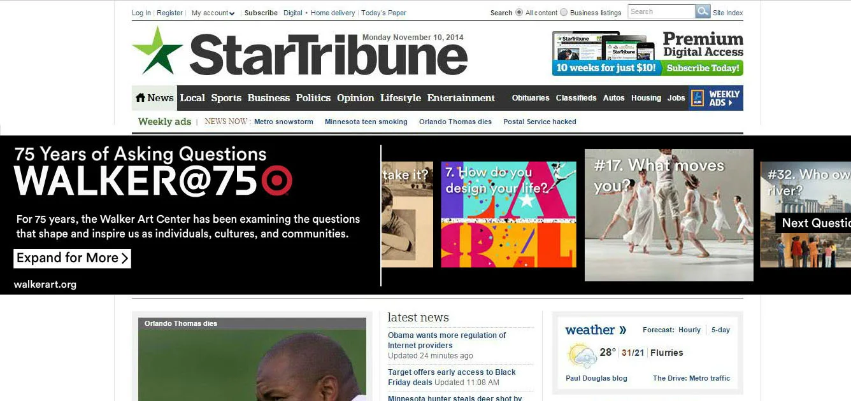This screenshot has width=851, height=401.
Task: Open the 5-day forecast link
Action: pyautogui.click(x=720, y=330)
